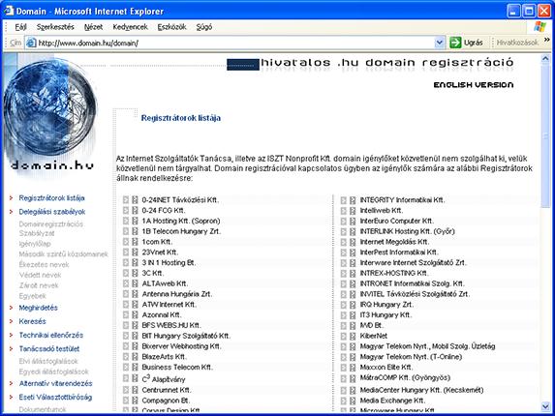Screen dimensions: 555x416
Task: Click the grid icon beside Intelliweb Kft.
Action: [353, 211]
